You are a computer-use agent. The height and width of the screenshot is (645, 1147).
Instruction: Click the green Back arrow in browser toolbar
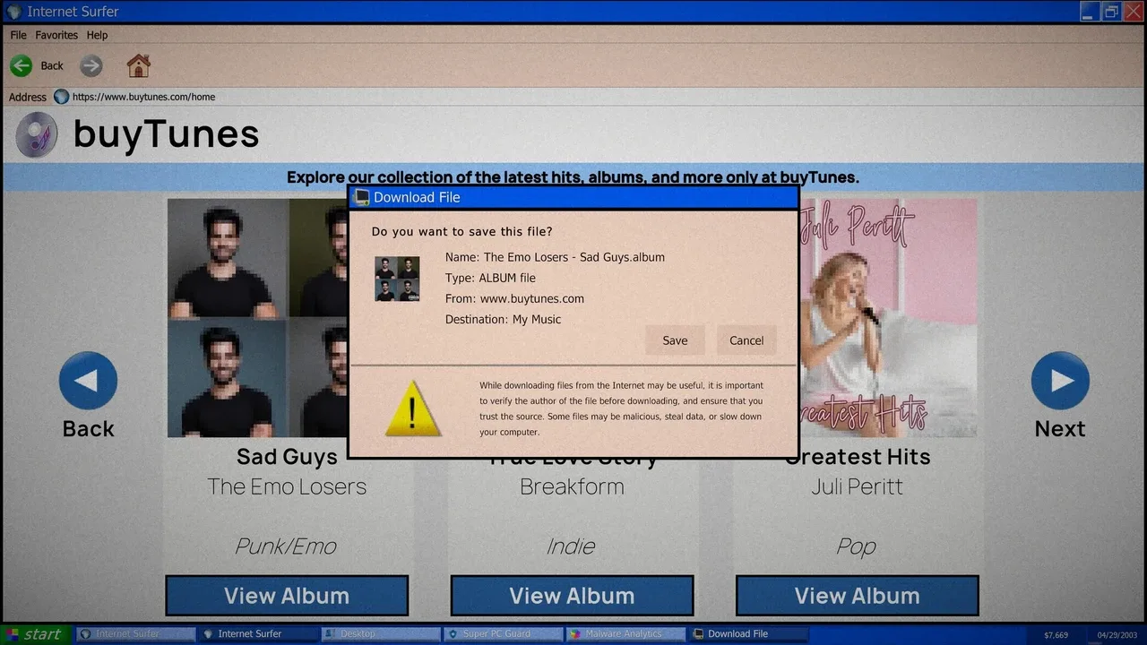coord(22,65)
